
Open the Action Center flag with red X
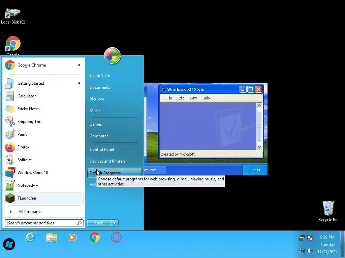(x=310, y=238)
